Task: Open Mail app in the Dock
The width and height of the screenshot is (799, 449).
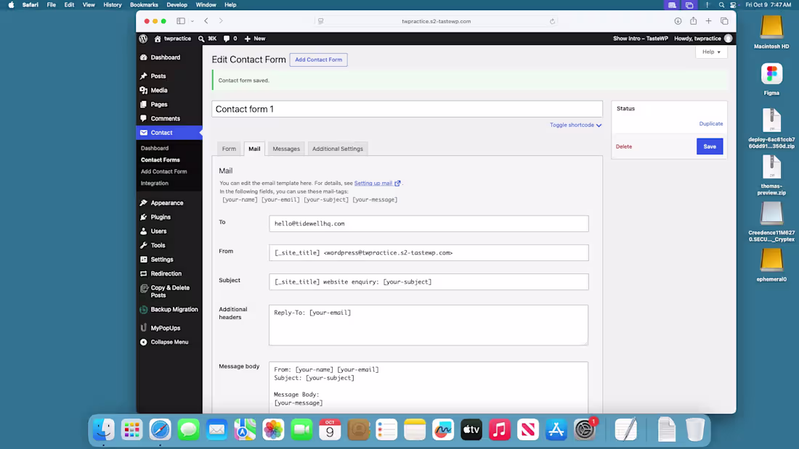Action: pos(216,429)
